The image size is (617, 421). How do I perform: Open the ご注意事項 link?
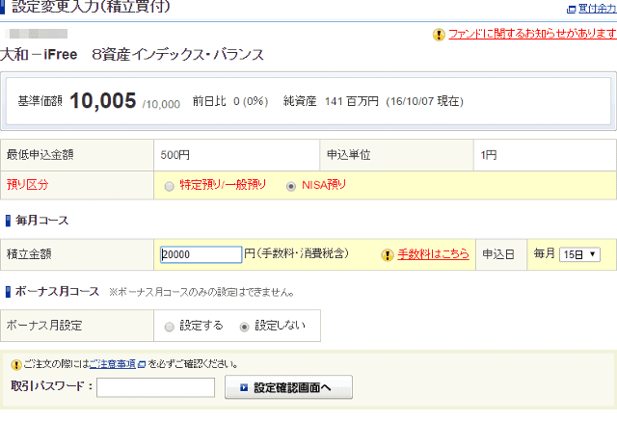(113, 364)
